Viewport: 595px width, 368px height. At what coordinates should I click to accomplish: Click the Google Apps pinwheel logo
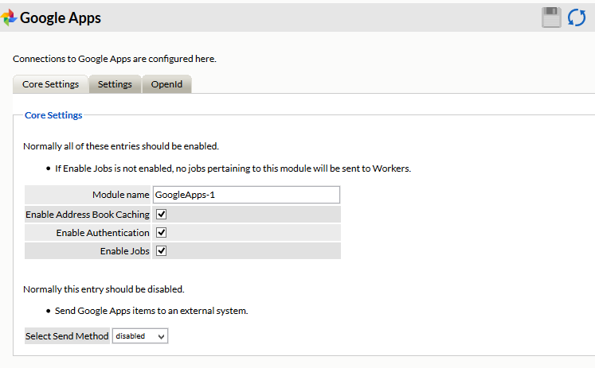(9, 17)
